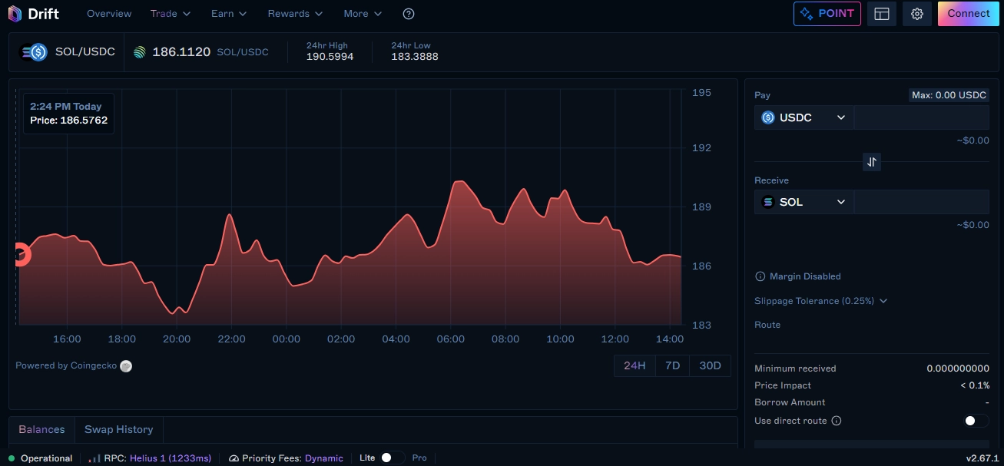This screenshot has width=1004, height=466.
Task: Select the 24H chart range
Action: (x=635, y=365)
